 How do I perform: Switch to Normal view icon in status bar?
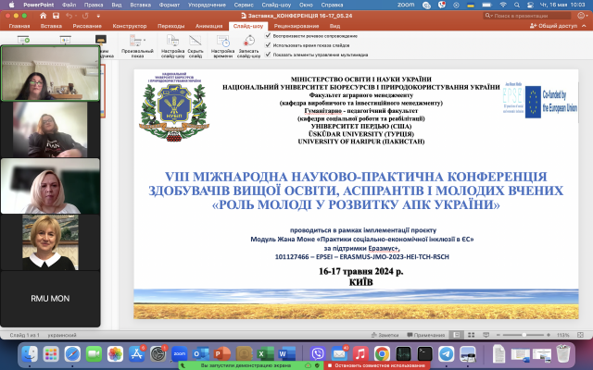tap(457, 335)
